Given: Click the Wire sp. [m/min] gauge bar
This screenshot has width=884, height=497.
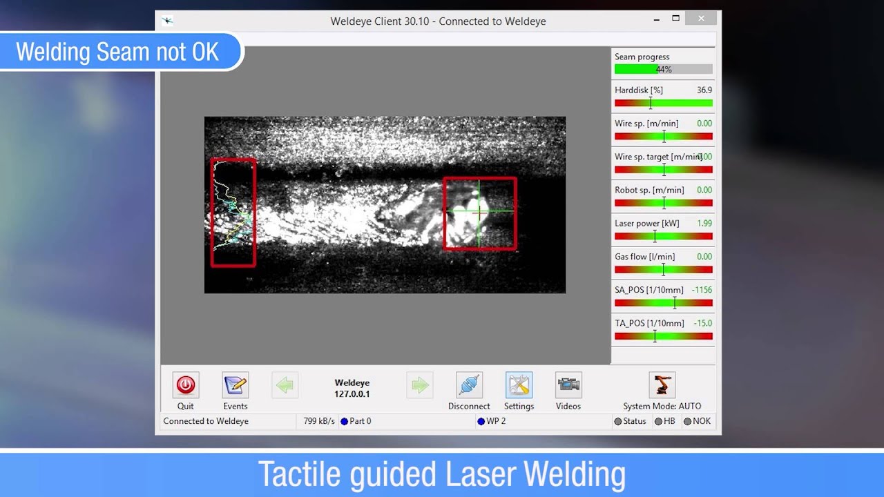Looking at the screenshot, I should (664, 136).
